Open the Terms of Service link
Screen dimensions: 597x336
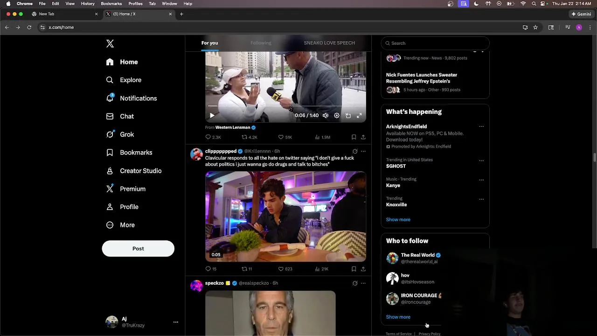coord(398,334)
